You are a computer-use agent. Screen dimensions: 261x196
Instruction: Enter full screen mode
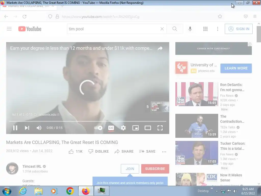click(160, 128)
